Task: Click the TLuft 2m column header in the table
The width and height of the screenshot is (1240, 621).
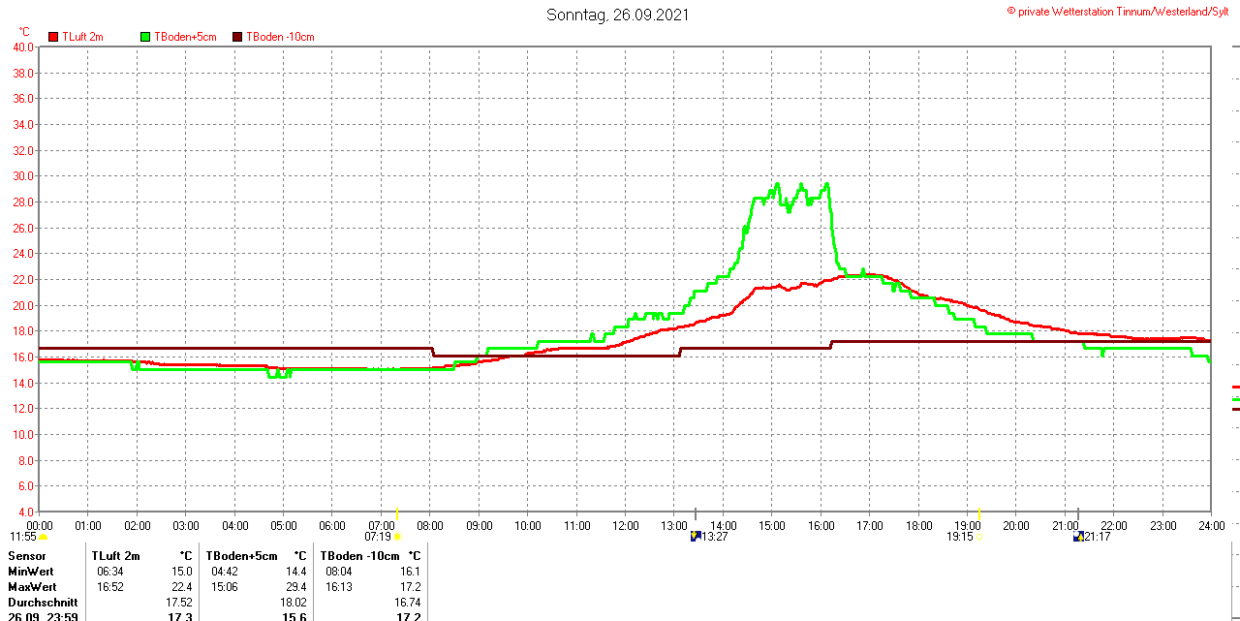Action: 115,556
